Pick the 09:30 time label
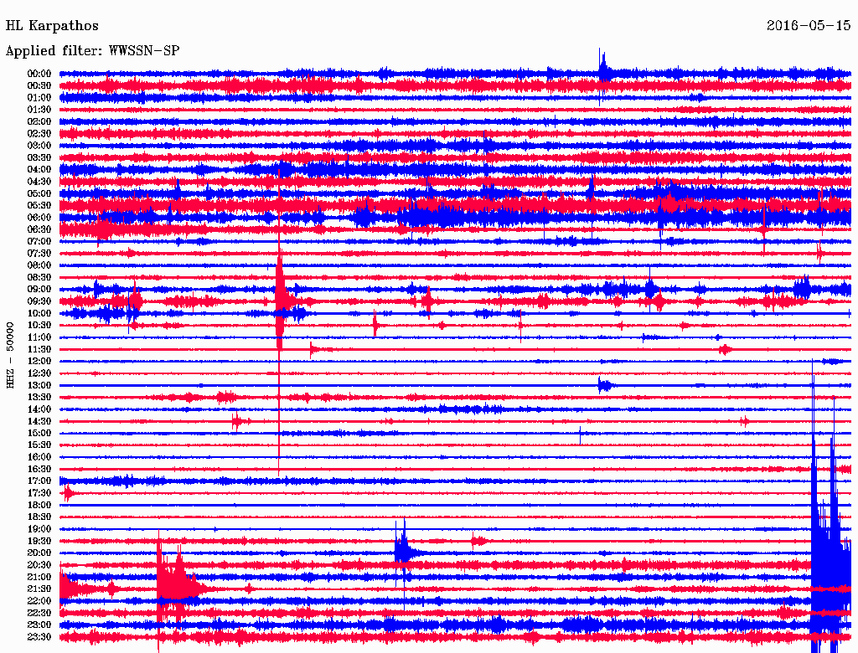 (39, 301)
